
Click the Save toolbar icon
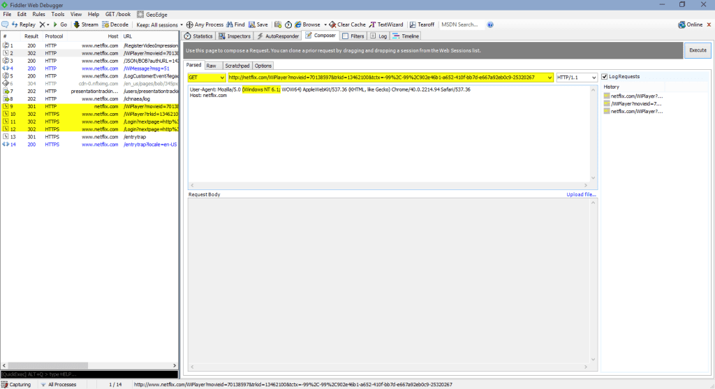click(251, 24)
